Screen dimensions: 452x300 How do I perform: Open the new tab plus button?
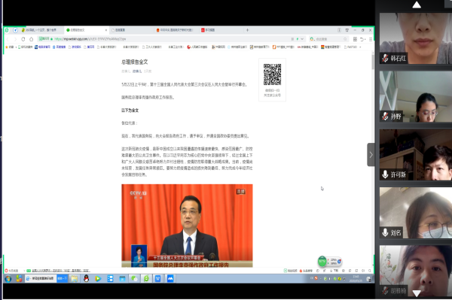point(247,30)
